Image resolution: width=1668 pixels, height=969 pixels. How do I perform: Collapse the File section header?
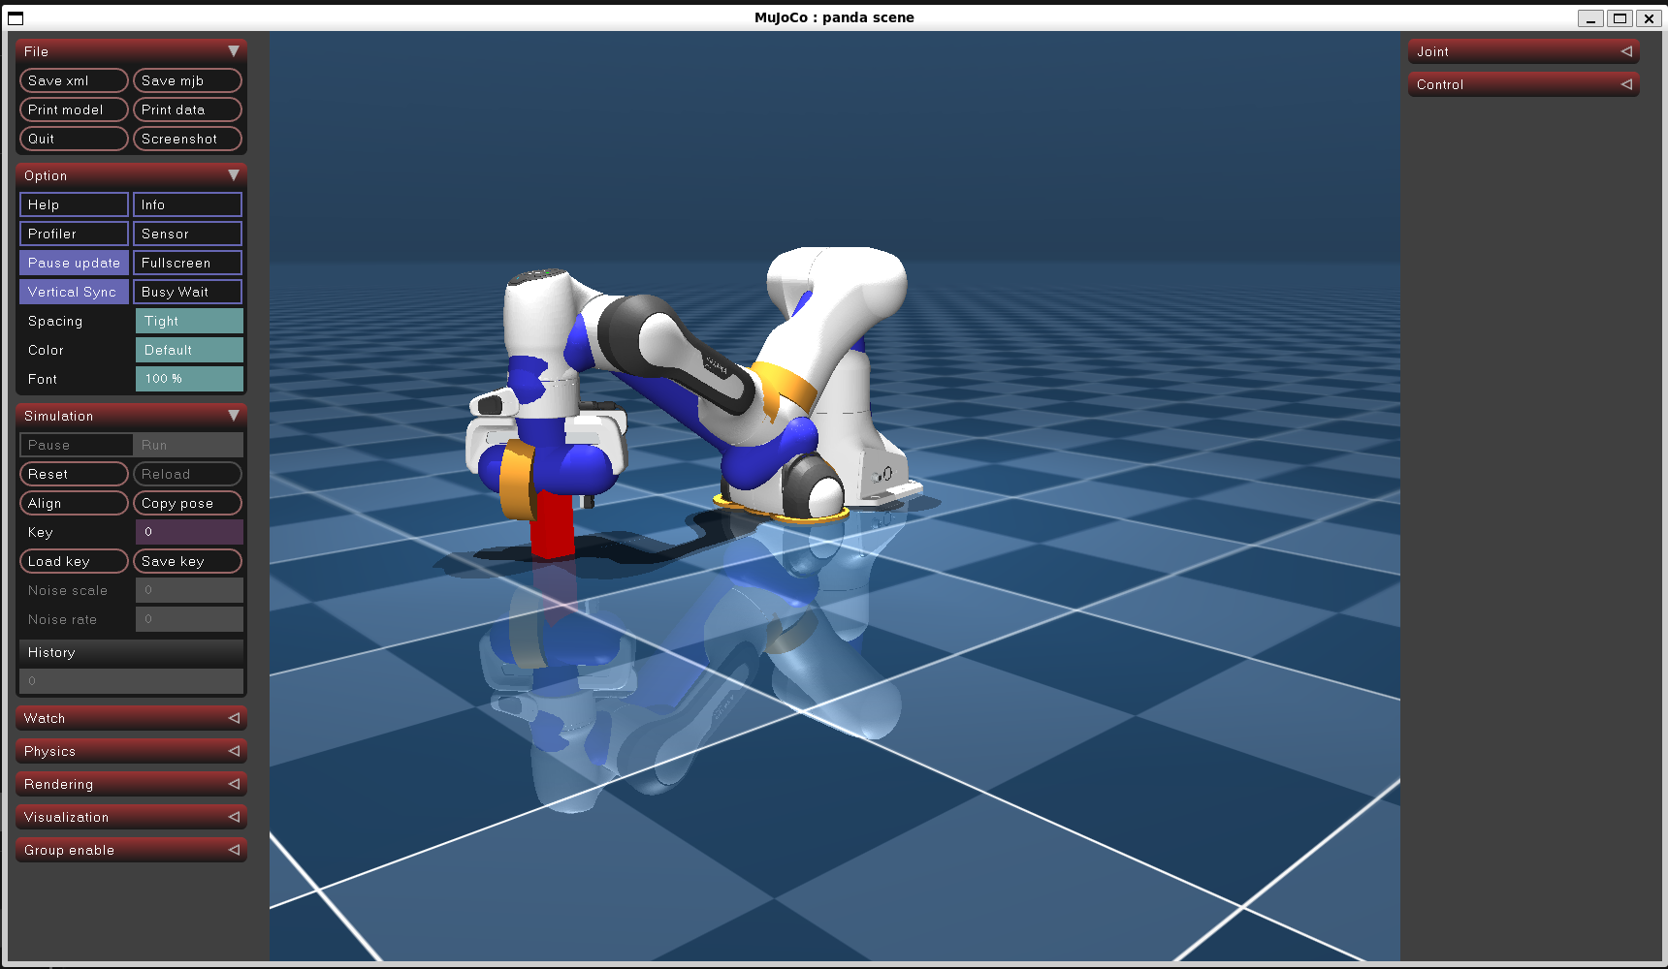131,51
